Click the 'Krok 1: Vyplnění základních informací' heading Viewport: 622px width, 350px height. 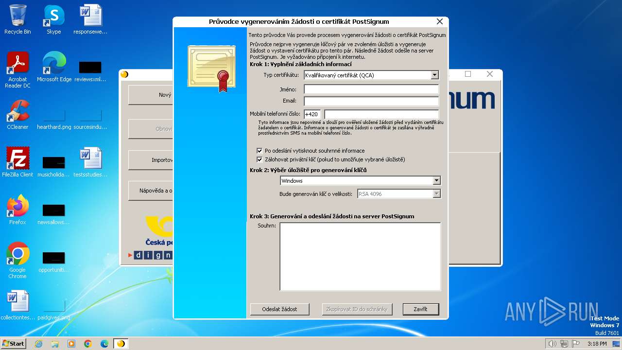300,64
